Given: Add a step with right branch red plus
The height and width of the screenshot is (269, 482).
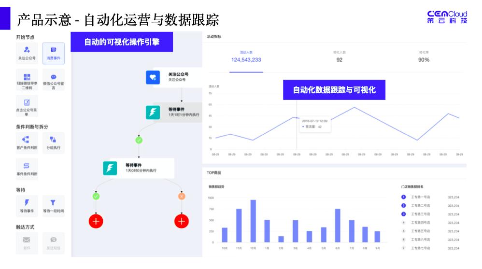Looking at the screenshot, I should point(182,221).
